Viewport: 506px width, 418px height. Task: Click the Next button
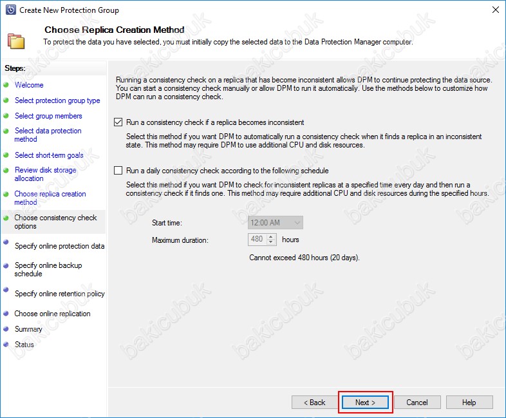click(365, 403)
